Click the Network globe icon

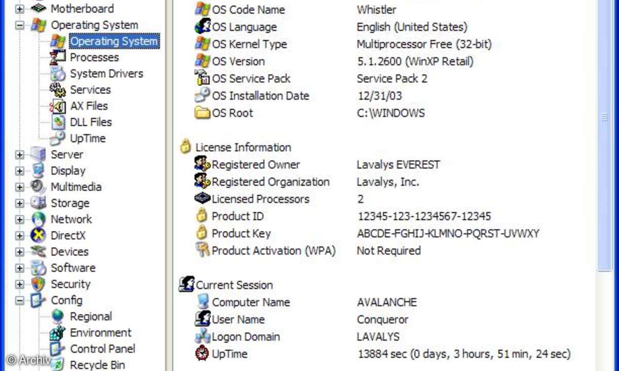(x=38, y=219)
